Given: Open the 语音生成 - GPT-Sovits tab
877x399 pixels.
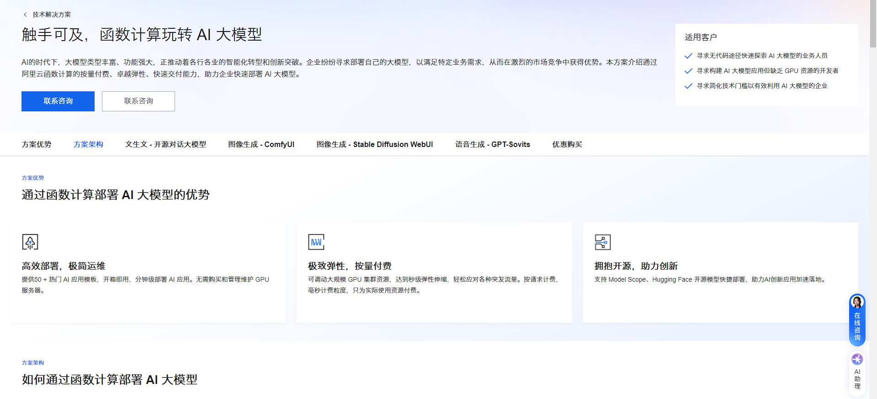Looking at the screenshot, I should [x=493, y=144].
